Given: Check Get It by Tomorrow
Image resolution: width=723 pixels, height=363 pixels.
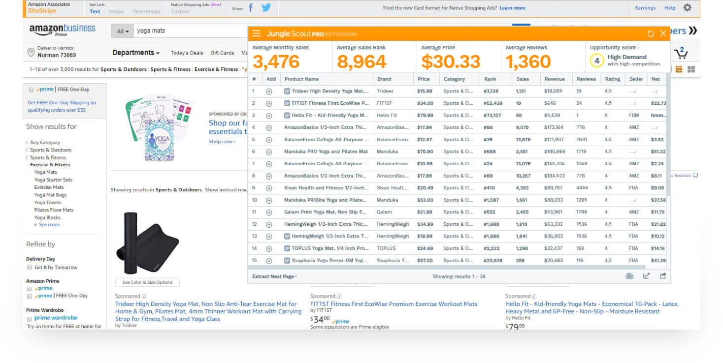Looking at the screenshot, I should point(30,268).
